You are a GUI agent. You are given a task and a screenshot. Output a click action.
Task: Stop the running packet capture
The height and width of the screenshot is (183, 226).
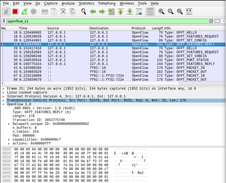pyautogui.click(x=15, y=11)
